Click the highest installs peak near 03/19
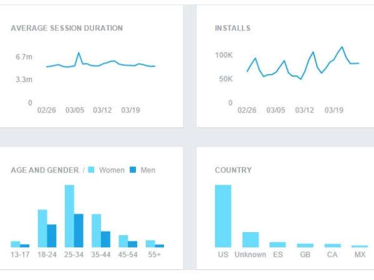This screenshot has height=280, width=374. [x=342, y=47]
